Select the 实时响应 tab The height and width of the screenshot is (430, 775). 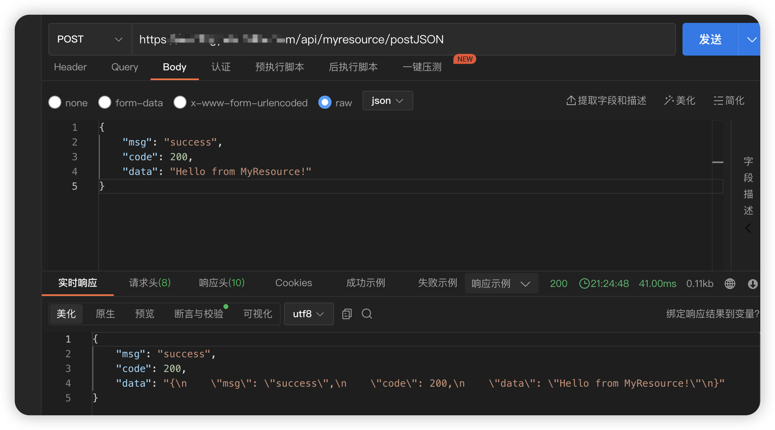click(78, 283)
